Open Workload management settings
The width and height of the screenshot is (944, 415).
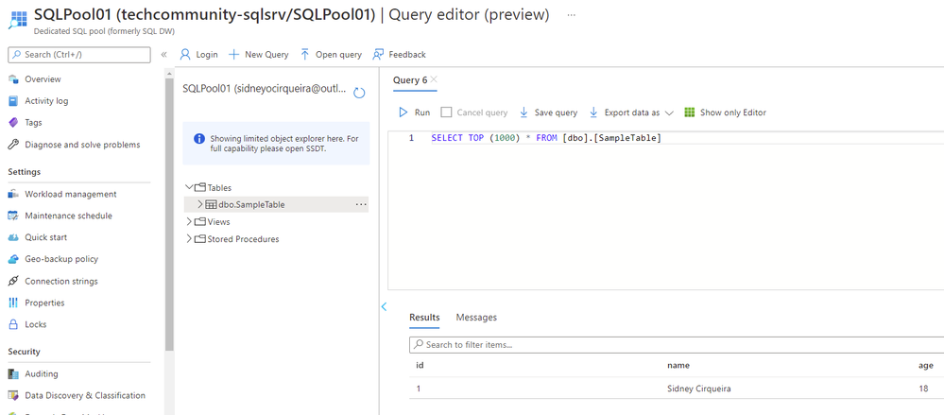[x=71, y=194]
